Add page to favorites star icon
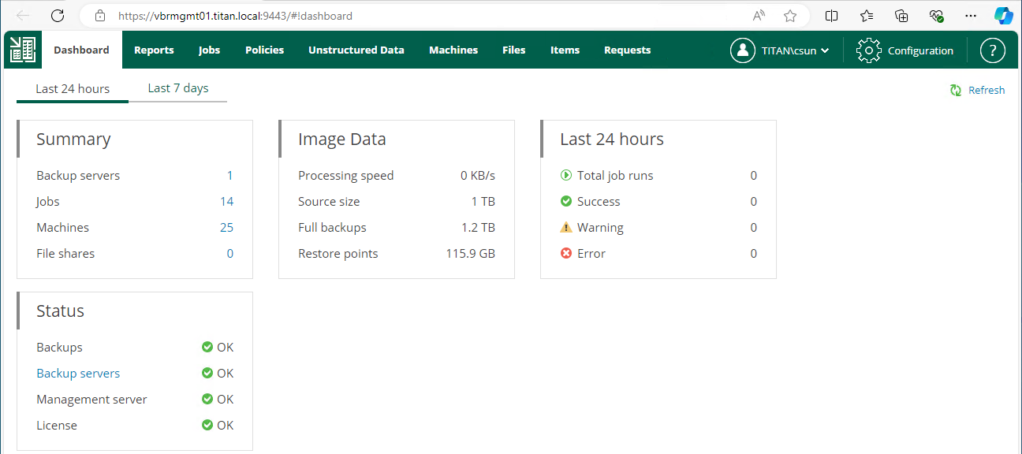The height and width of the screenshot is (454, 1022). tap(790, 16)
